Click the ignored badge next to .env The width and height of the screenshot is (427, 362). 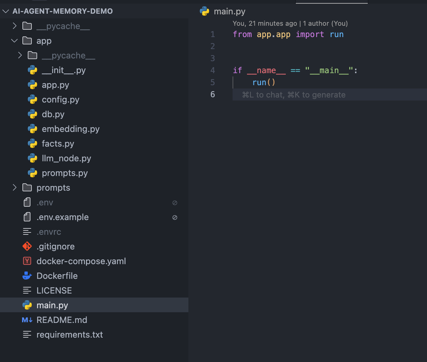[x=175, y=203]
